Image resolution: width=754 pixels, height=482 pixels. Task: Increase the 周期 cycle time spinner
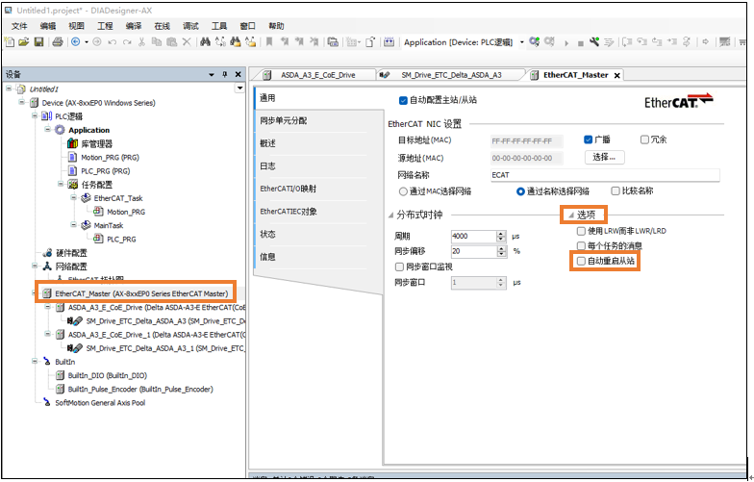click(x=500, y=233)
